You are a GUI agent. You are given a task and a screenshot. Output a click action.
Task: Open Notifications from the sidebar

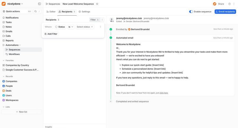pyautogui.click(x=12, y=18)
